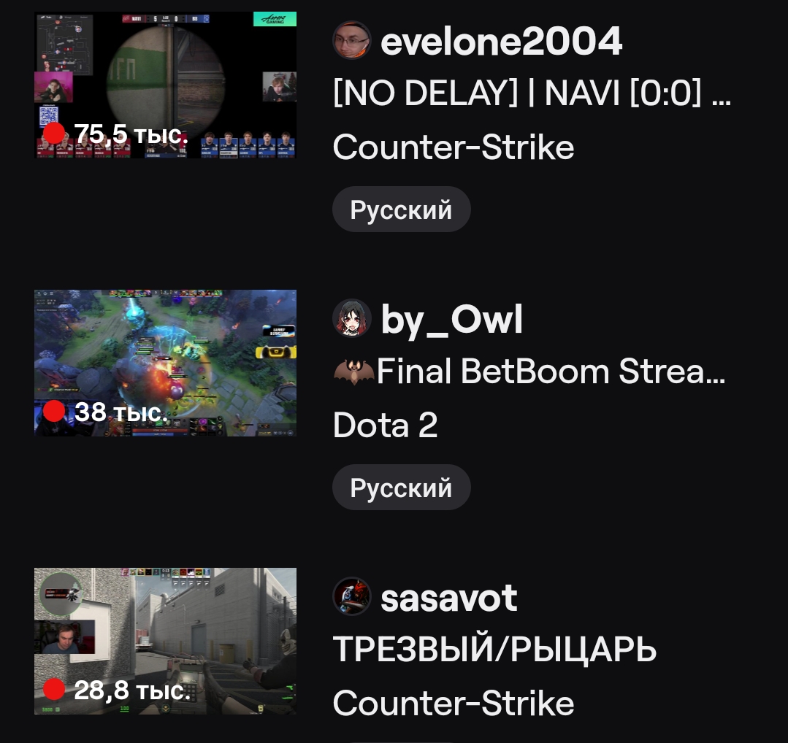The image size is (788, 743).
Task: Open sasavot Counter-Strike stream thumbnail
Action: point(165,641)
